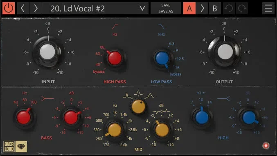The width and height of the screenshot is (277, 156).
Task: Toggle the plugin power bypass button
Action: click(x=9, y=8)
